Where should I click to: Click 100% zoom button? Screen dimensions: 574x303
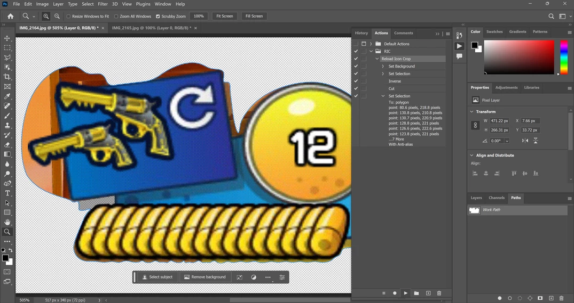point(199,16)
